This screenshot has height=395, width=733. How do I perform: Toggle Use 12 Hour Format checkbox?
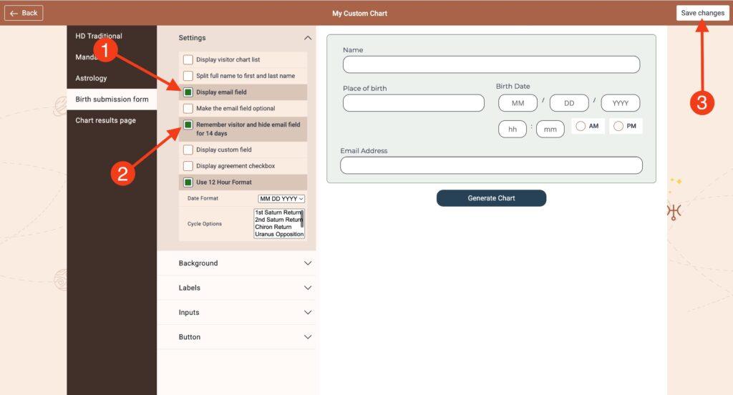[x=188, y=182]
